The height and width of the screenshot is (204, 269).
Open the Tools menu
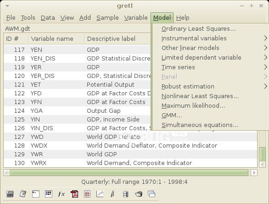(28, 17)
